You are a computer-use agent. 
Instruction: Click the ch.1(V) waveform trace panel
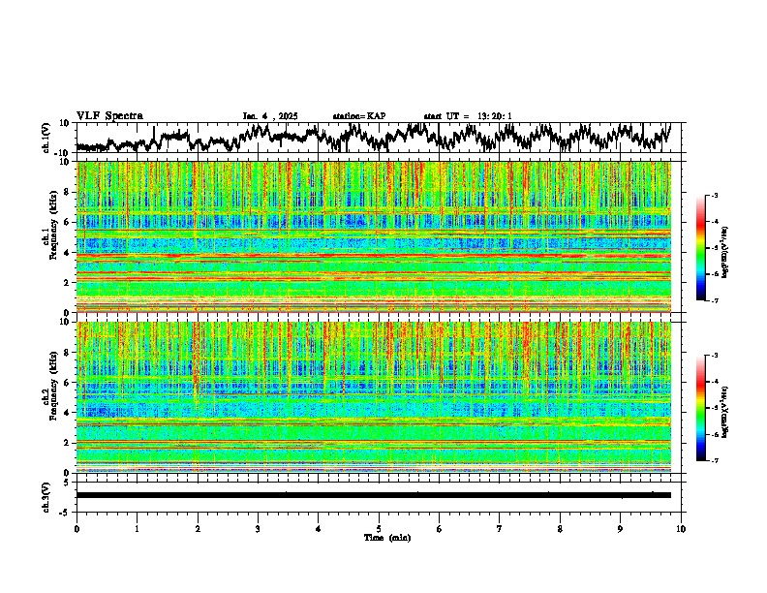379,138
